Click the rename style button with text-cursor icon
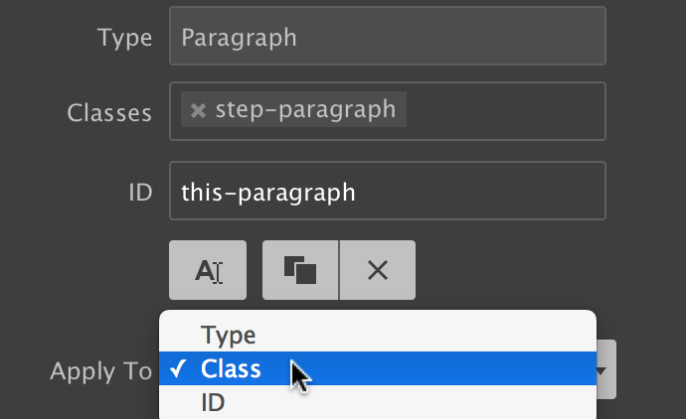686x419 pixels. pos(208,270)
